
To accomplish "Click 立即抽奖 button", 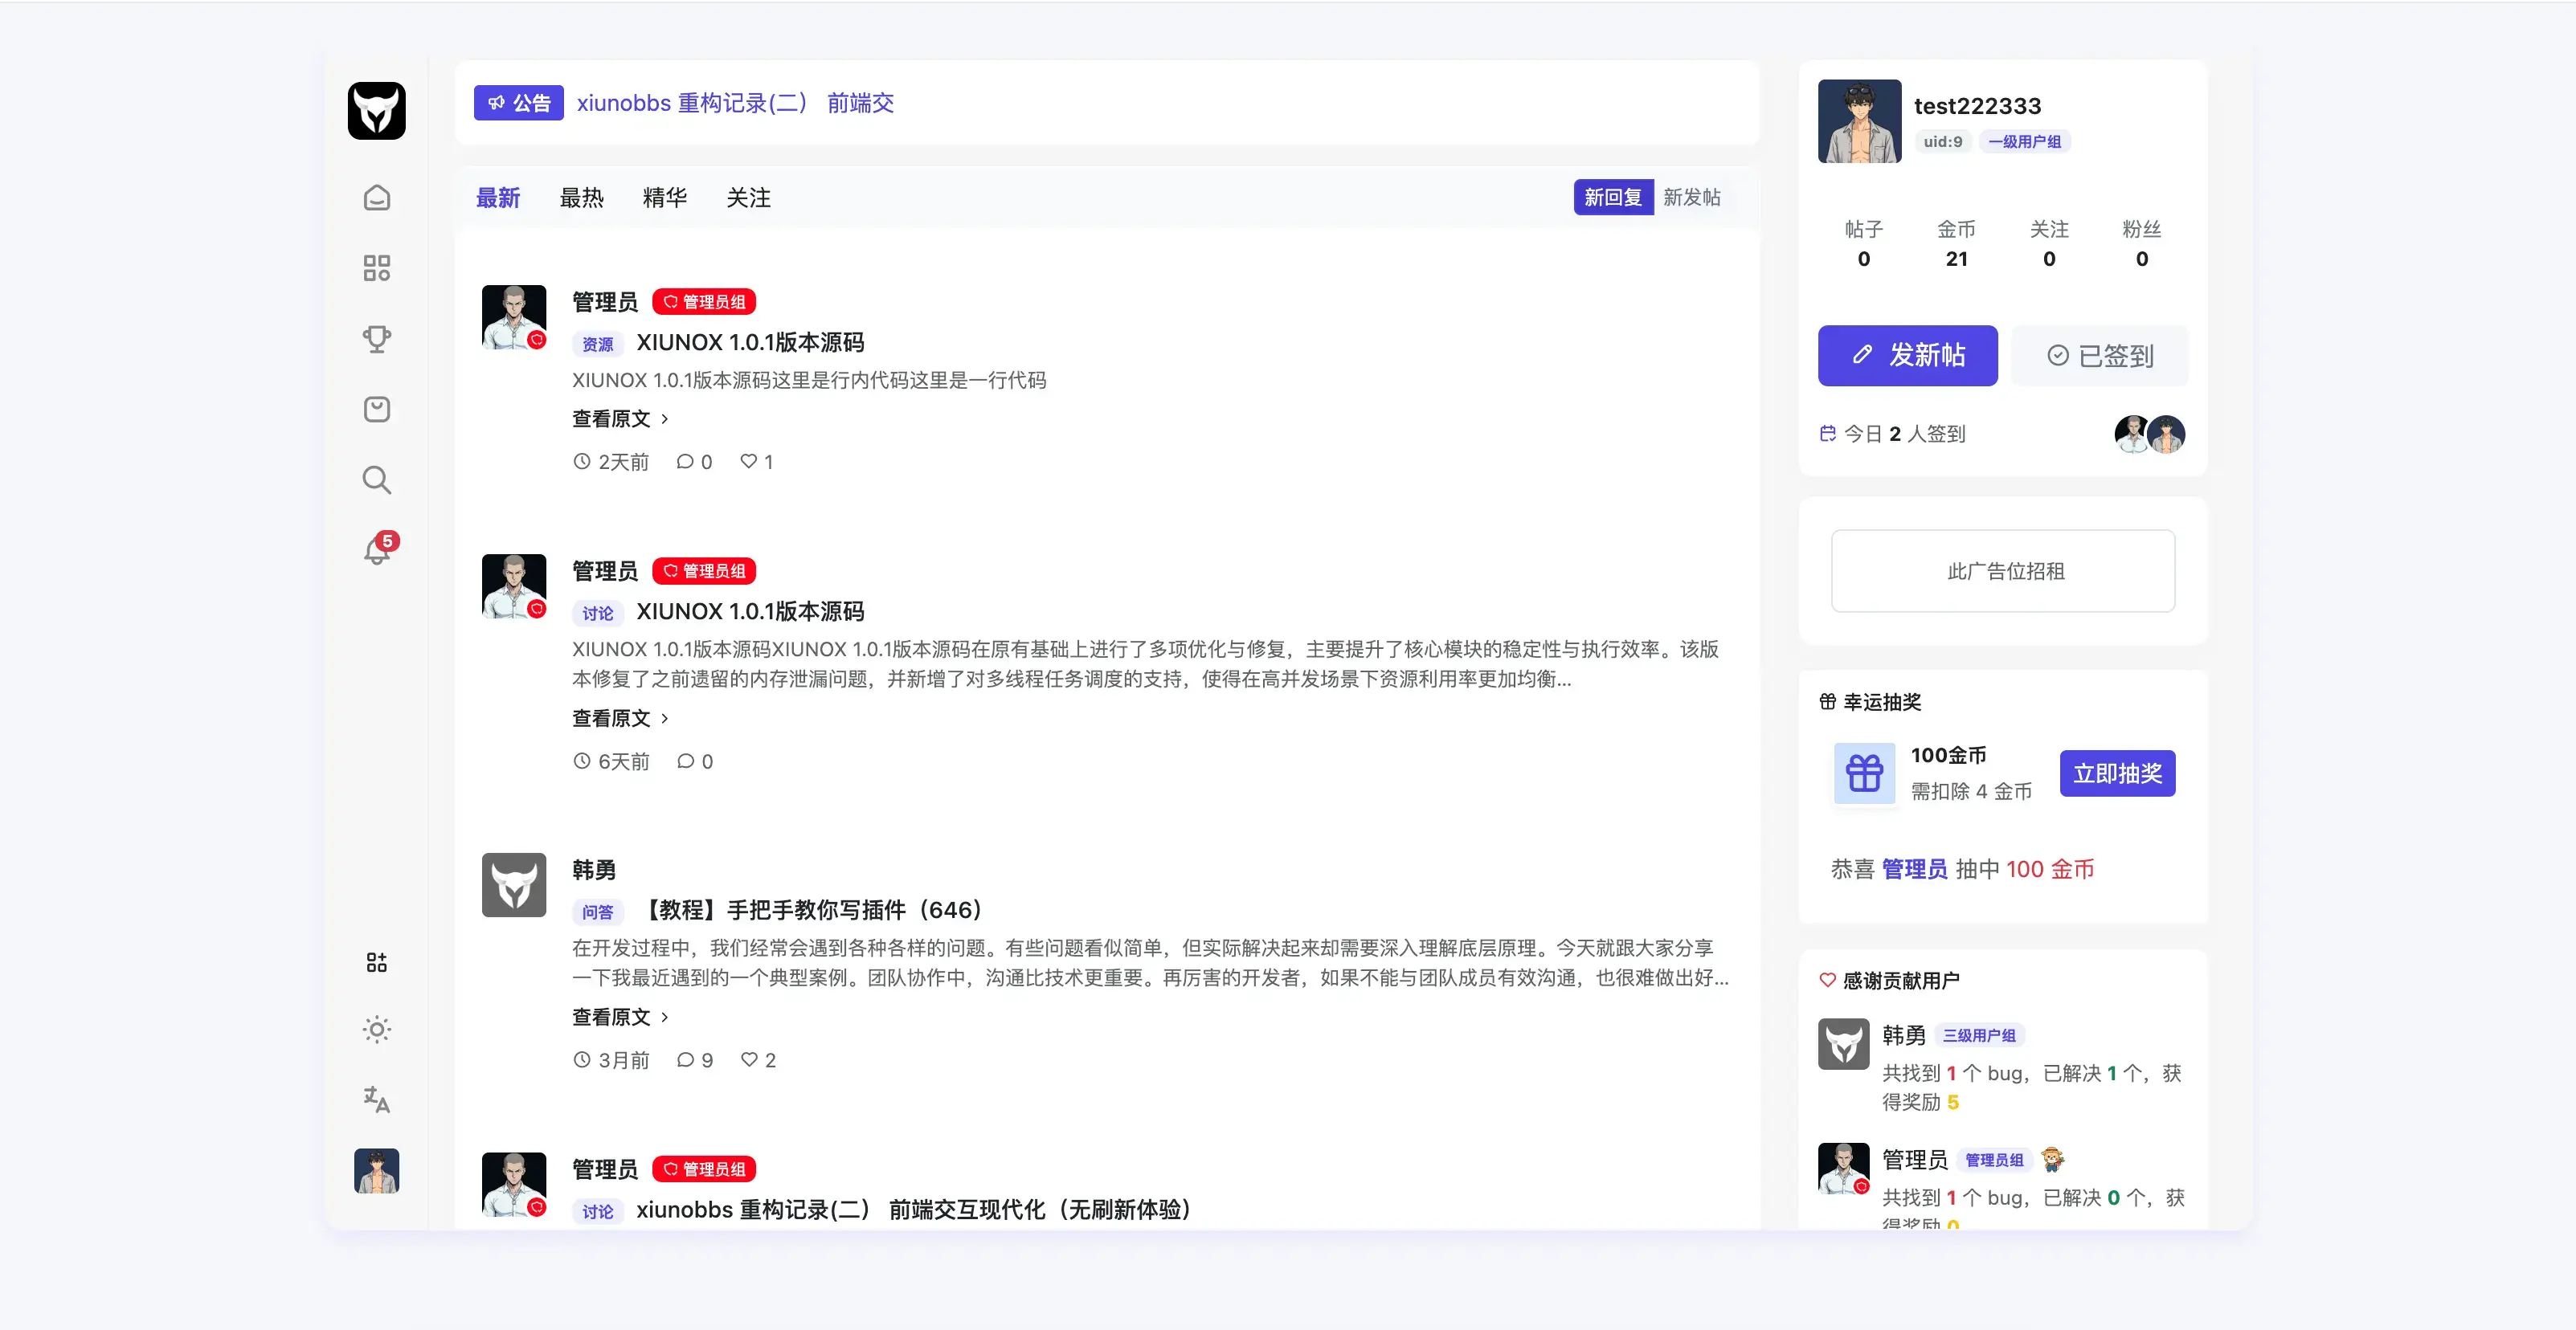I will (x=2117, y=773).
